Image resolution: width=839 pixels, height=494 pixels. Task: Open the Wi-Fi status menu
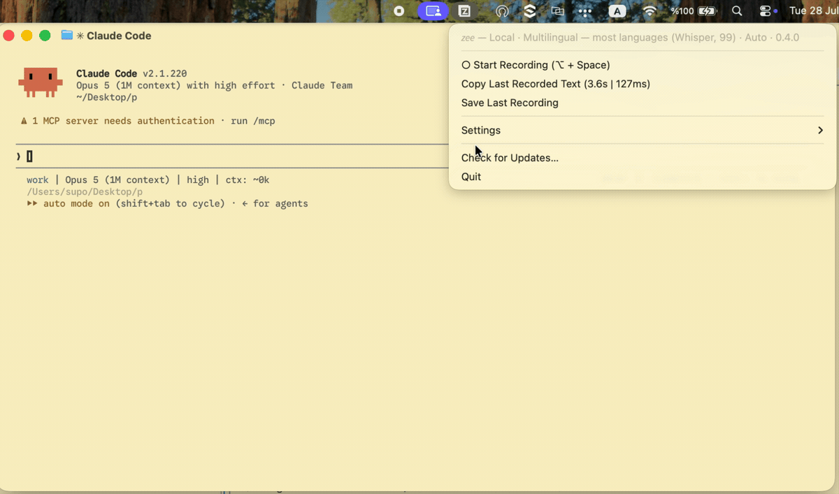coord(650,11)
